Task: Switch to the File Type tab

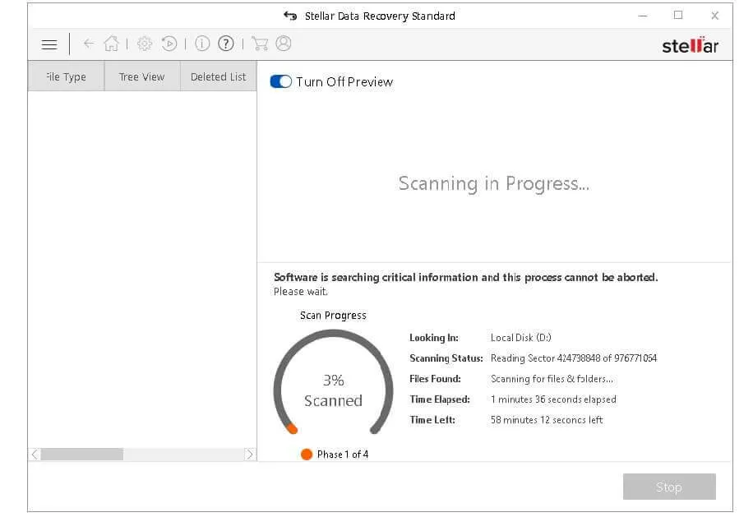Action: click(66, 77)
